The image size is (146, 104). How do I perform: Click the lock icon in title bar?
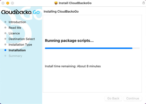(x=144, y=3)
